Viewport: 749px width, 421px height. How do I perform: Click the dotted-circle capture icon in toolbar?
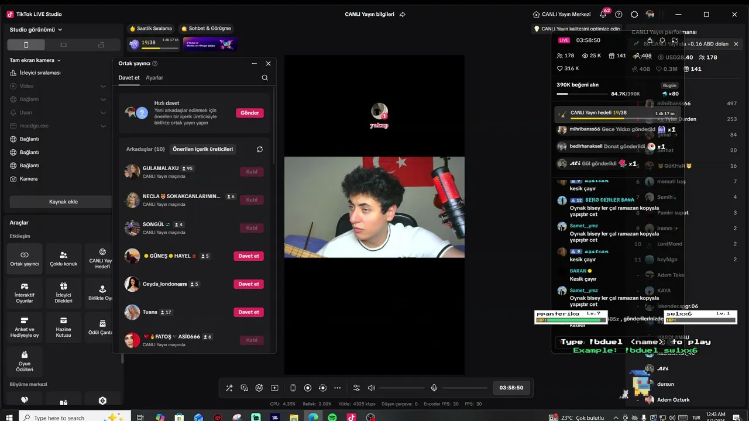[322, 388]
